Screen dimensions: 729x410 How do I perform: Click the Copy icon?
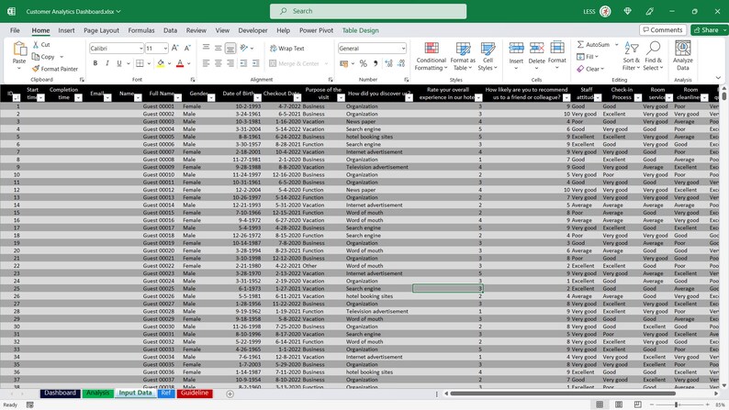[x=36, y=57]
